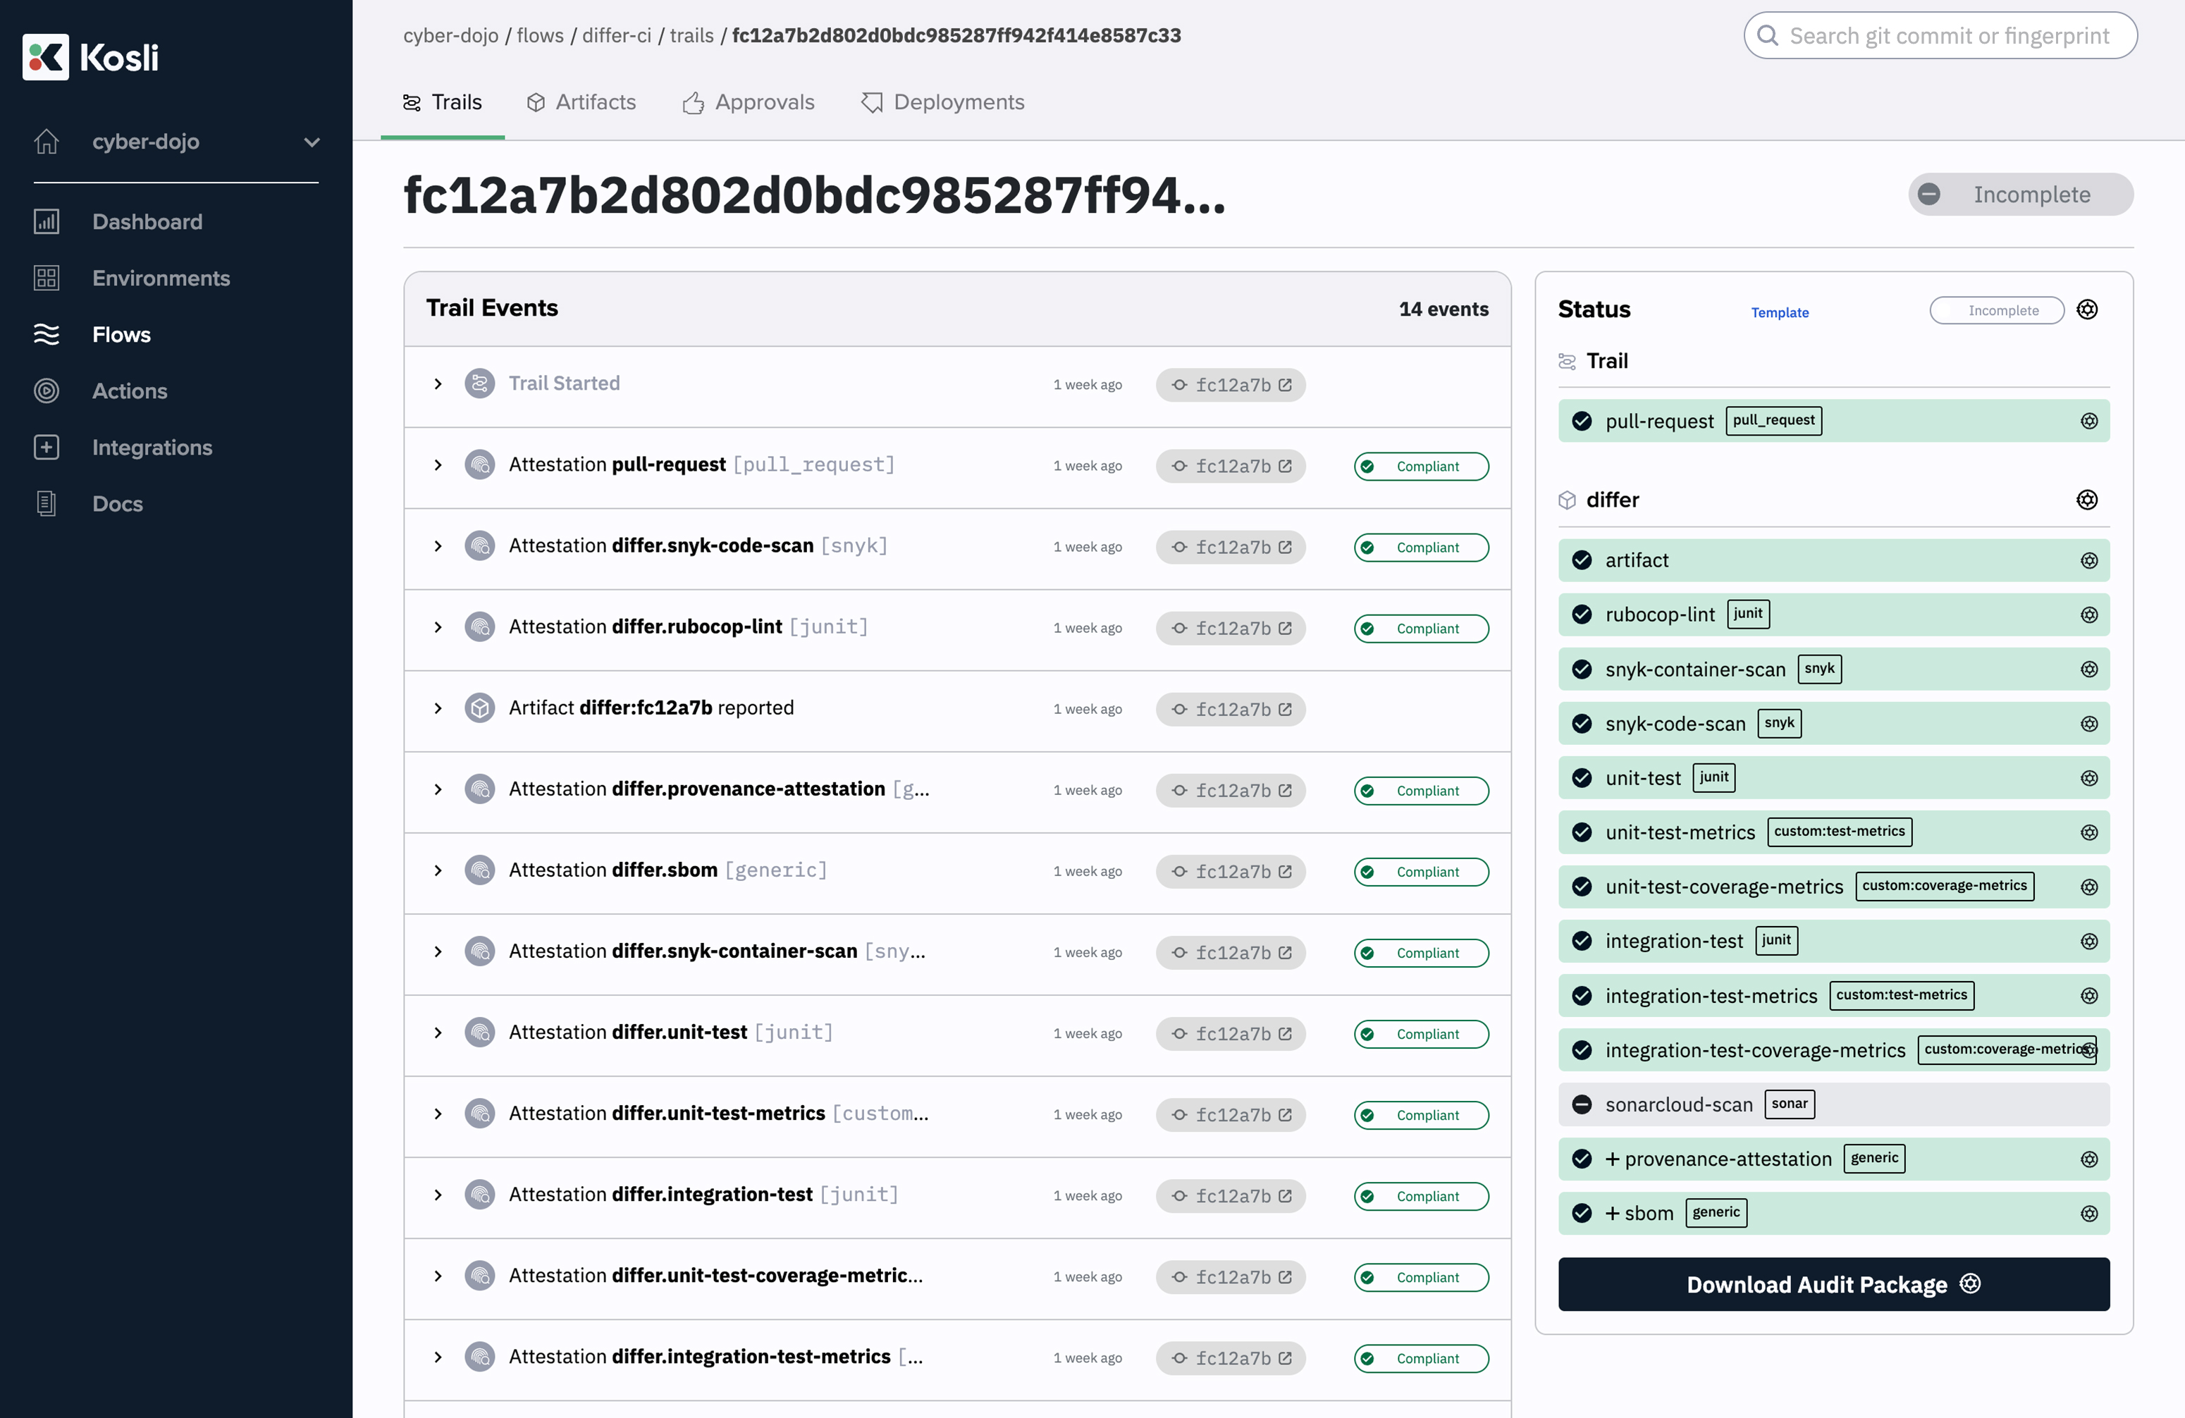The width and height of the screenshot is (2185, 1418).
Task: Click the Trail Started event icon
Action: pos(479,383)
